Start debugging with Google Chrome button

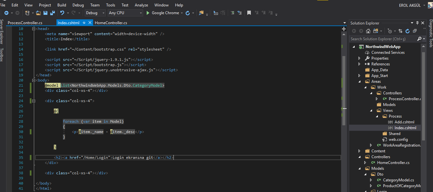tap(162, 13)
